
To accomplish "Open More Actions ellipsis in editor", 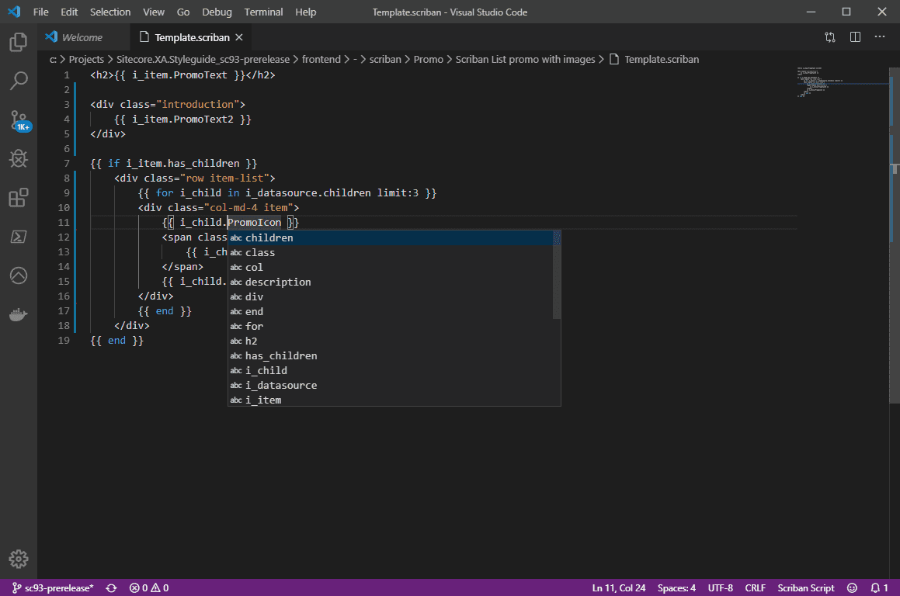I will (x=879, y=36).
